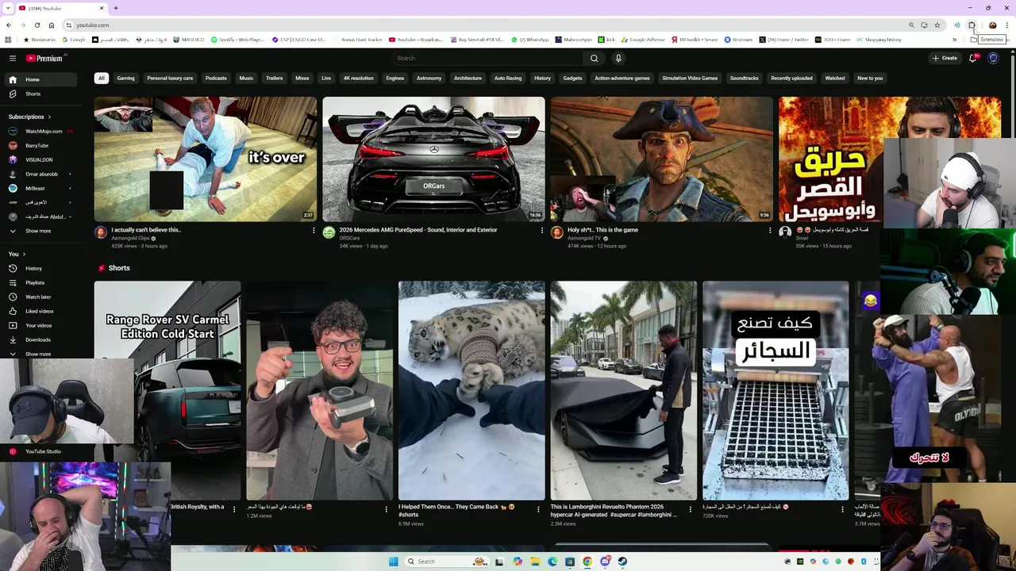This screenshot has height=571, width=1016.
Task: Click the ORGCars channel avatar
Action: click(x=329, y=232)
